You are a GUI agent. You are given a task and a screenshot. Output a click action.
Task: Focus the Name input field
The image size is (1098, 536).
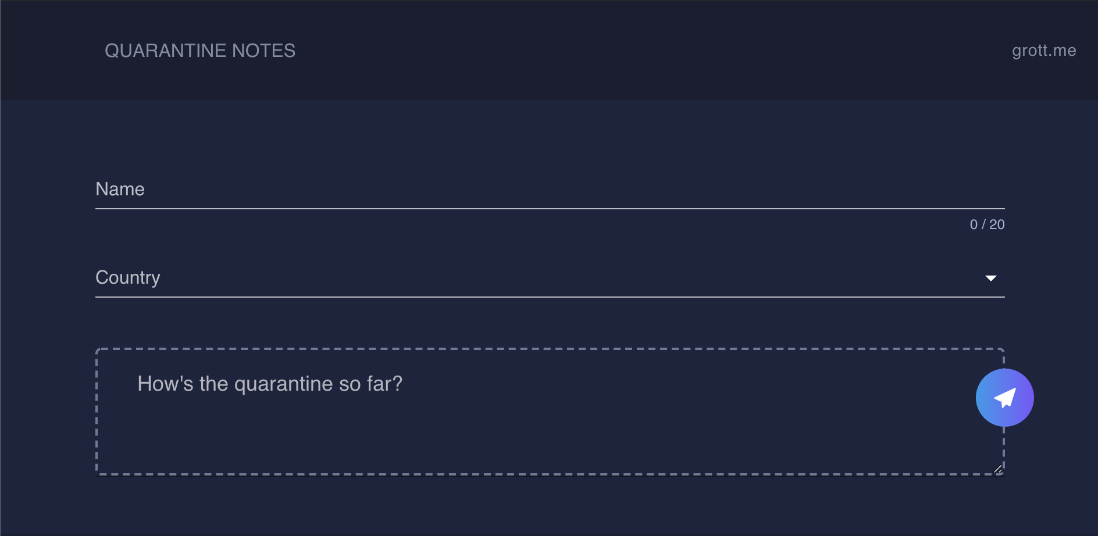point(550,190)
